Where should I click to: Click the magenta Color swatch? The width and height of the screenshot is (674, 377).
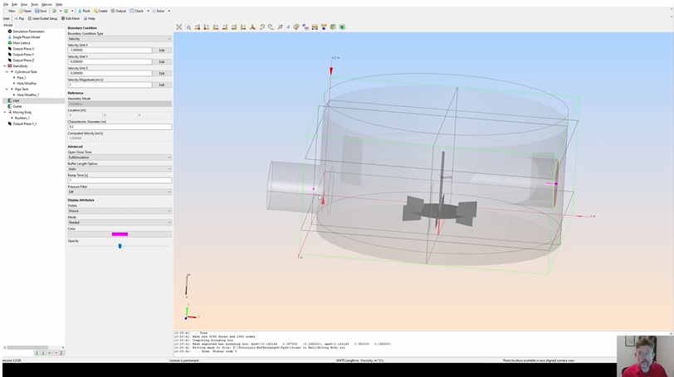120,234
